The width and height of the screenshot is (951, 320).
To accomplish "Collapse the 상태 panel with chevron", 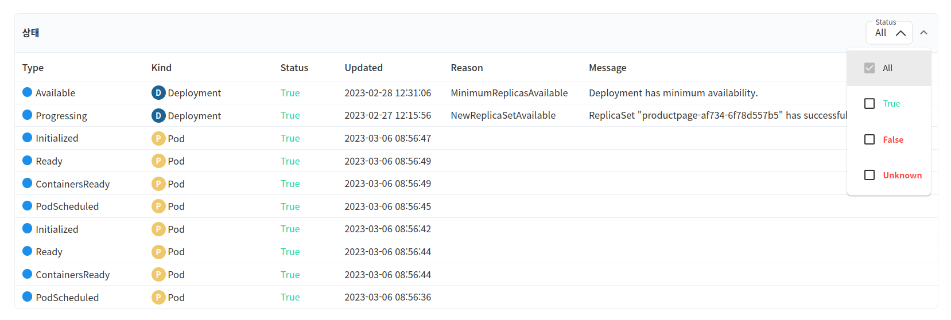I will point(923,33).
